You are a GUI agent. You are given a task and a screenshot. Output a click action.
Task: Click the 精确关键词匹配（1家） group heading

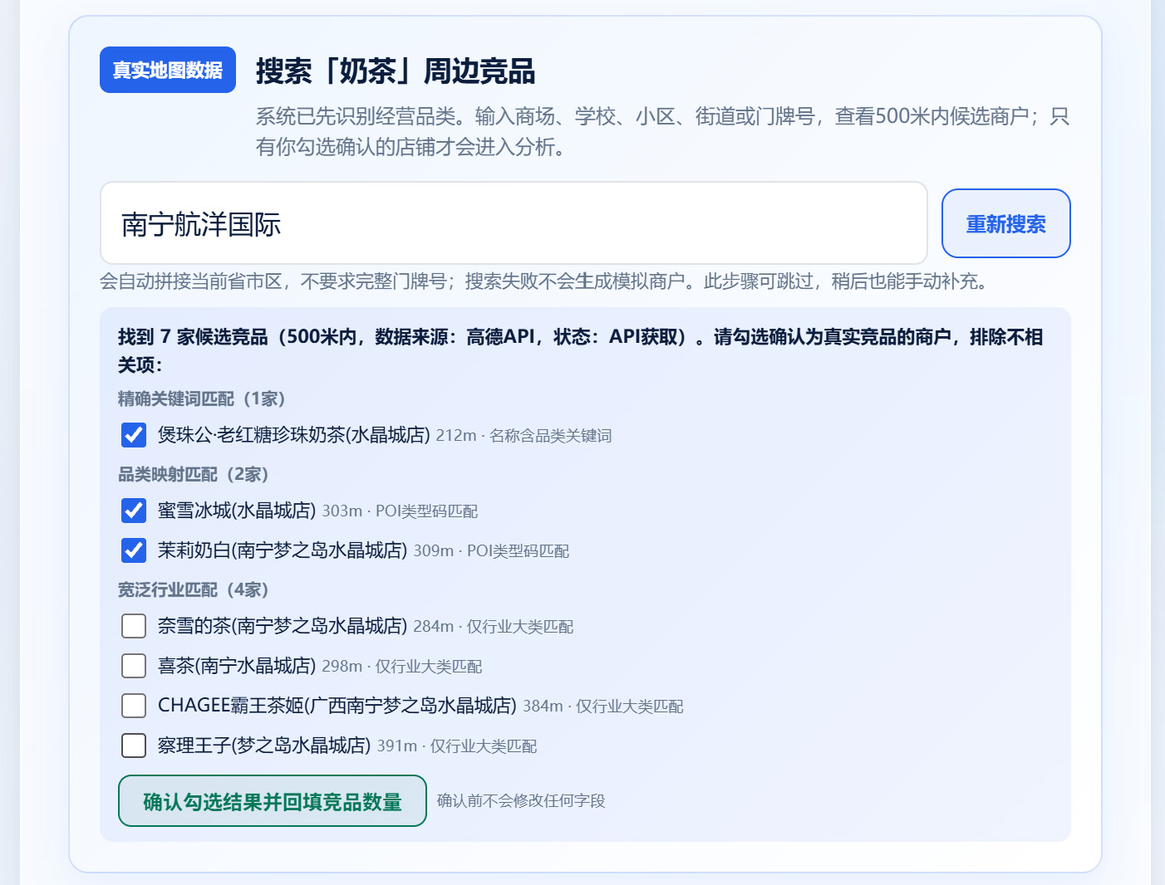coord(202,398)
